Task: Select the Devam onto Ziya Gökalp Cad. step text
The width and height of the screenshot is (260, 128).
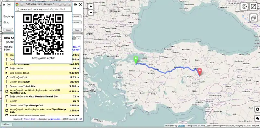Action: click(27, 105)
